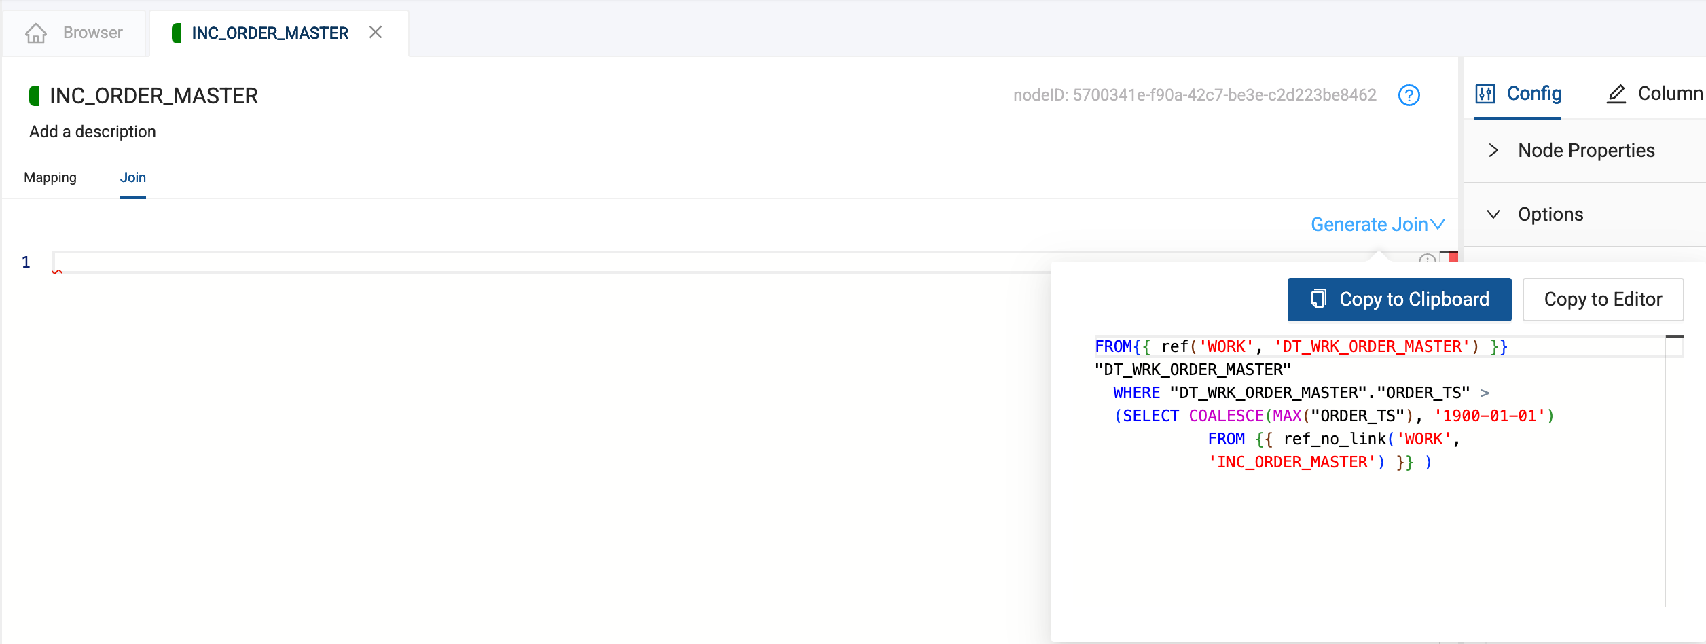Viewport: 1706px width, 644px height.
Task: Click into line 1 of the join editor
Action: tap(543, 262)
